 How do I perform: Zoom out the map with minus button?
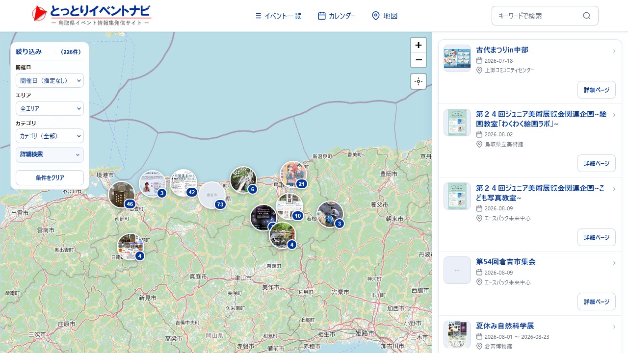pyautogui.click(x=419, y=60)
